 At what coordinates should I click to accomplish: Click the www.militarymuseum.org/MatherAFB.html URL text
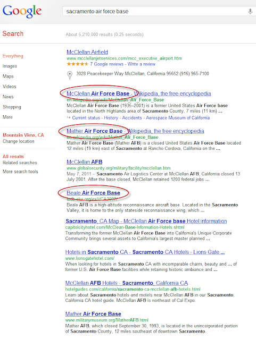pyautogui.click(x=106, y=320)
